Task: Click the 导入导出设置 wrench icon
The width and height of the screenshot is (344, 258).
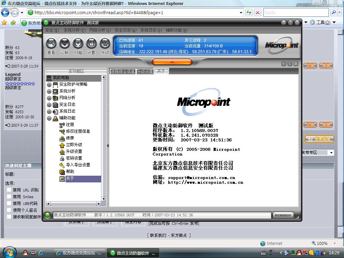Action: point(62,165)
